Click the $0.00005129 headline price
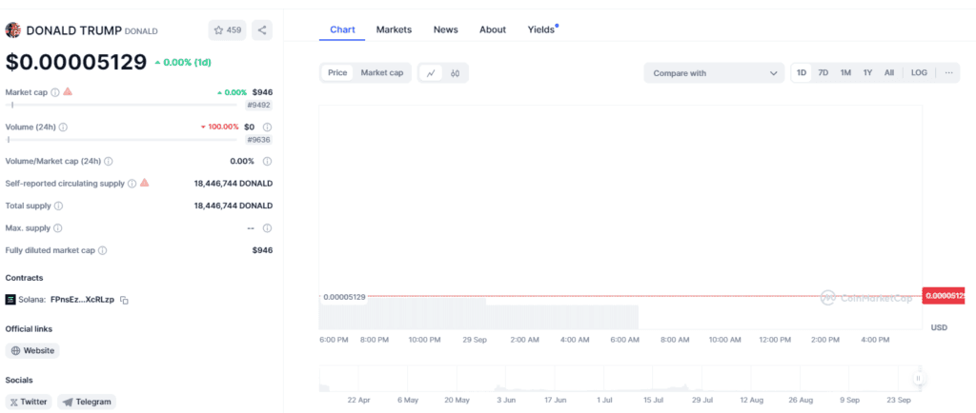This screenshot has width=976, height=413. pyautogui.click(x=76, y=62)
